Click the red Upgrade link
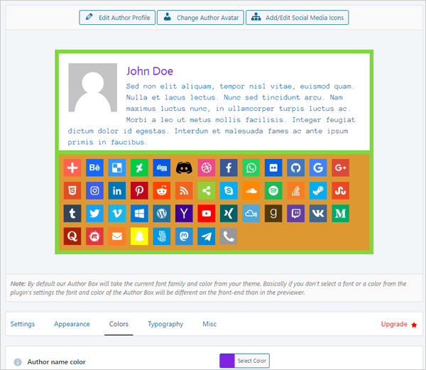The image size is (426, 370). pyautogui.click(x=399, y=325)
